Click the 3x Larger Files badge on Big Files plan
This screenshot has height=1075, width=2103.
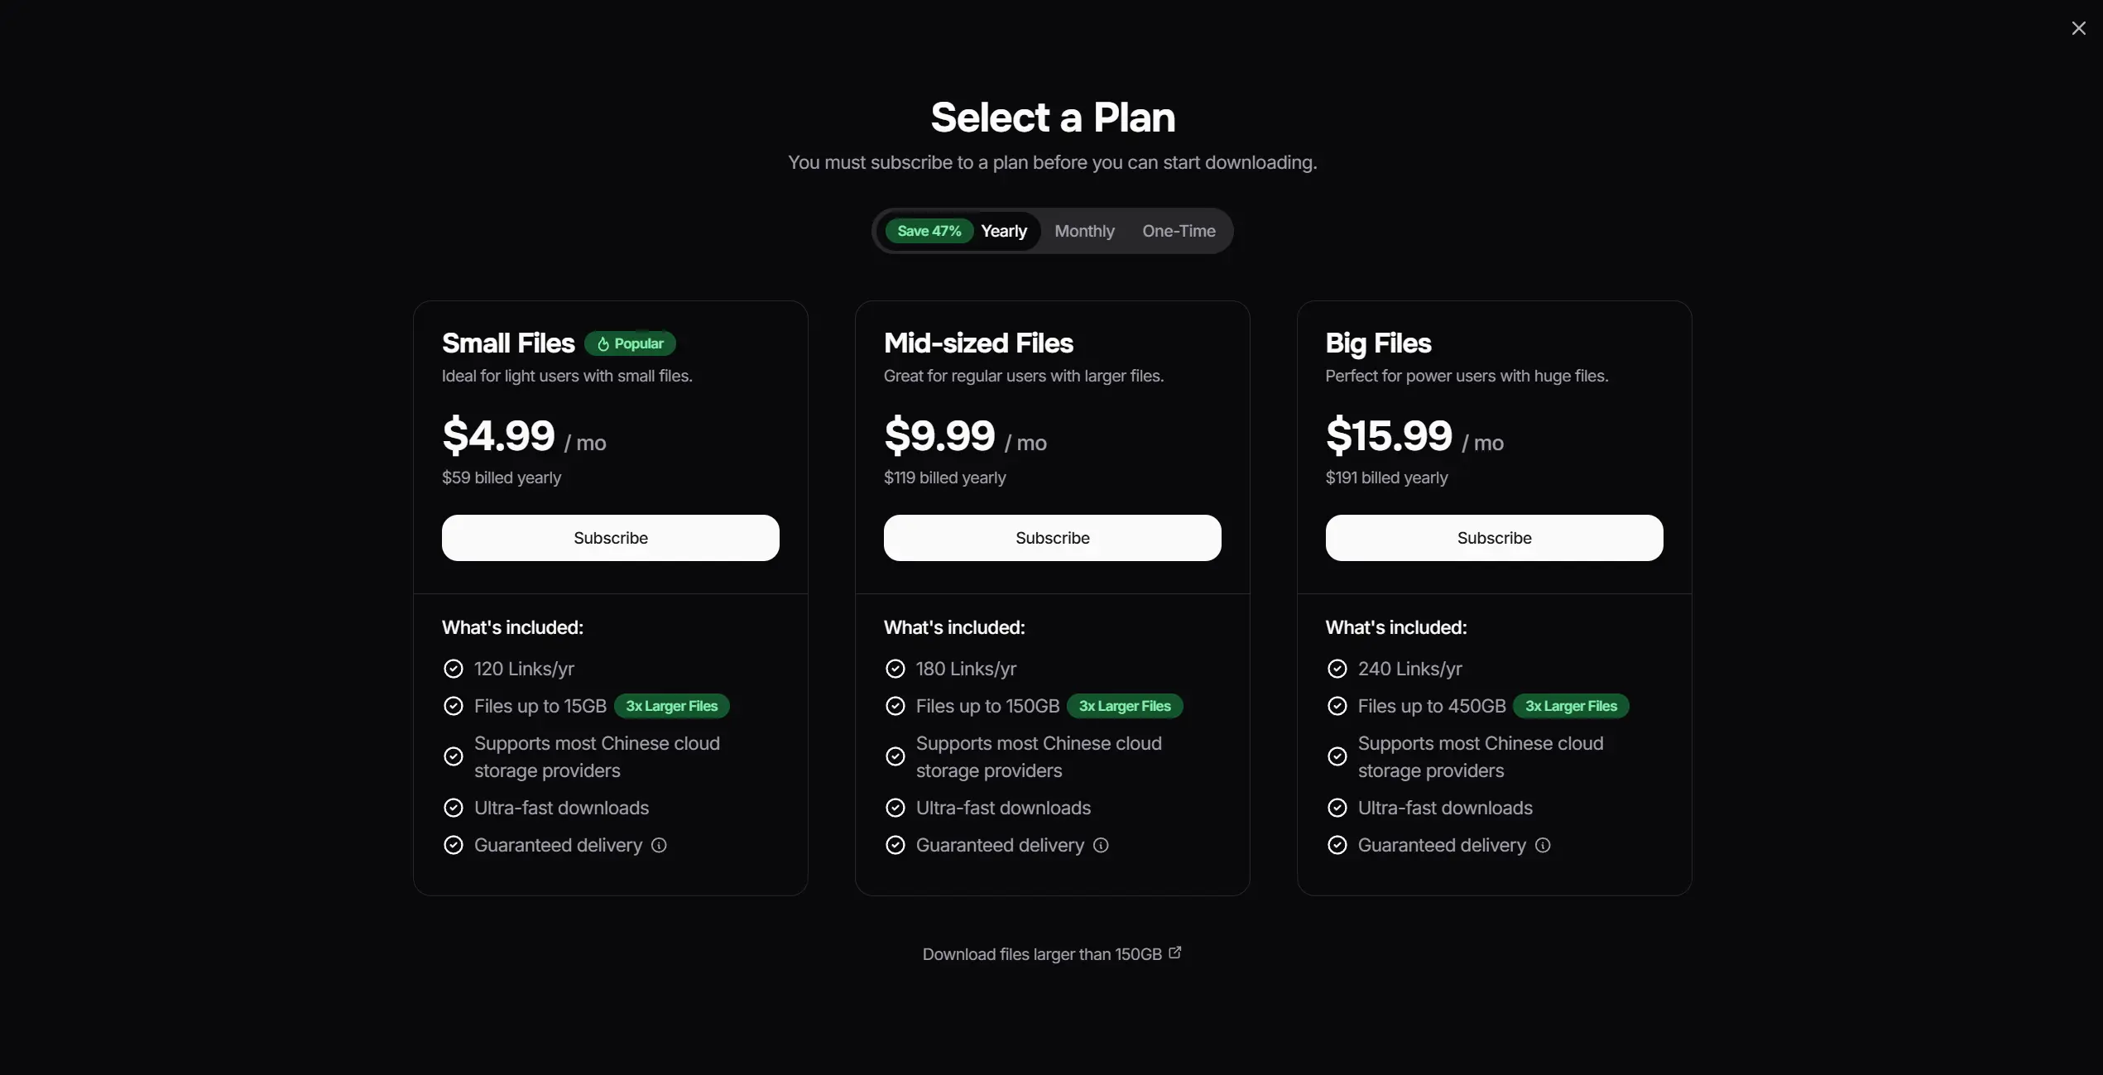(1570, 706)
